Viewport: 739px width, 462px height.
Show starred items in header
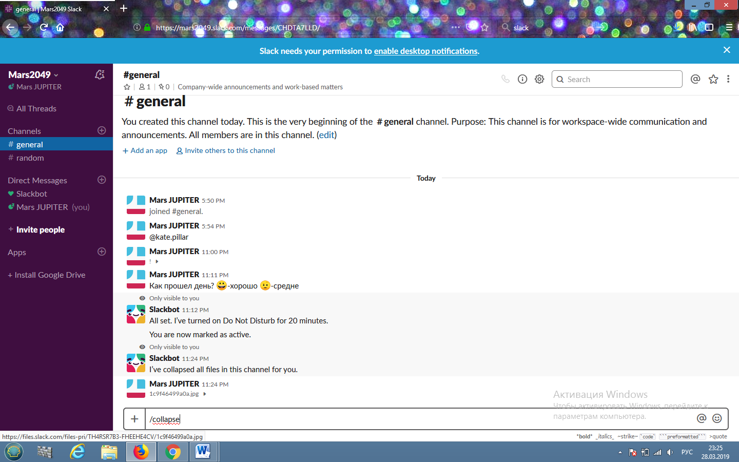point(713,79)
